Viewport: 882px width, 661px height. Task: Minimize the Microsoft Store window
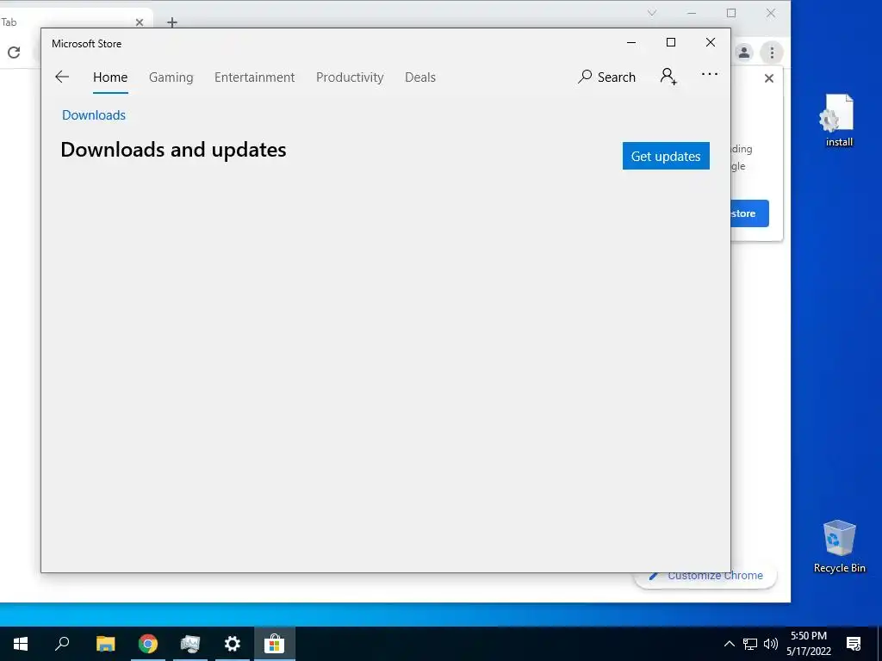(x=631, y=42)
